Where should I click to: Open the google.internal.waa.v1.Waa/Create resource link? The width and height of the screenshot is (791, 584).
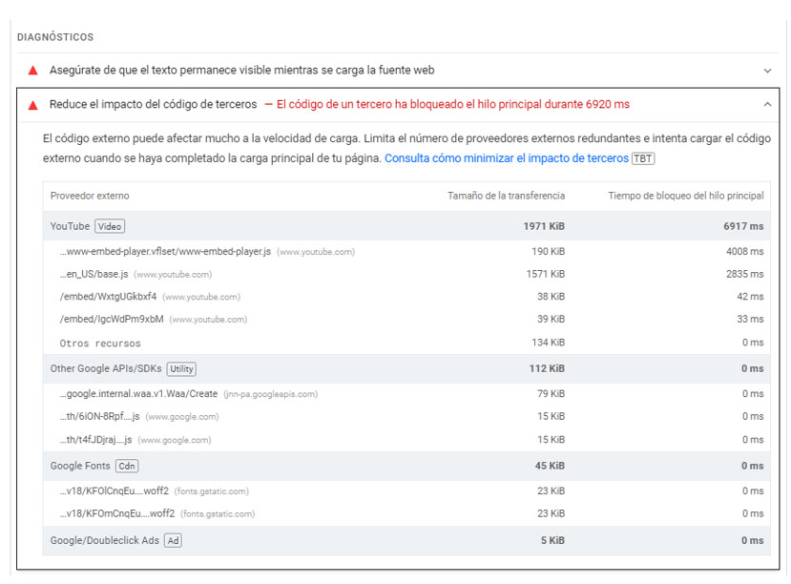138,393
